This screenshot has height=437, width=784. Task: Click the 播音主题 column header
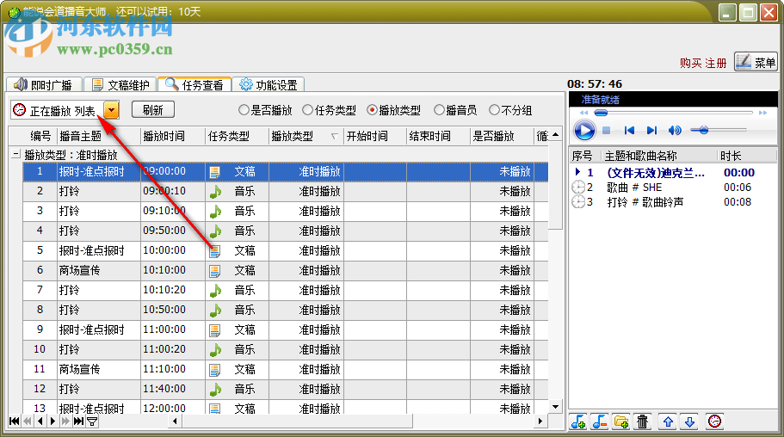[x=99, y=136]
